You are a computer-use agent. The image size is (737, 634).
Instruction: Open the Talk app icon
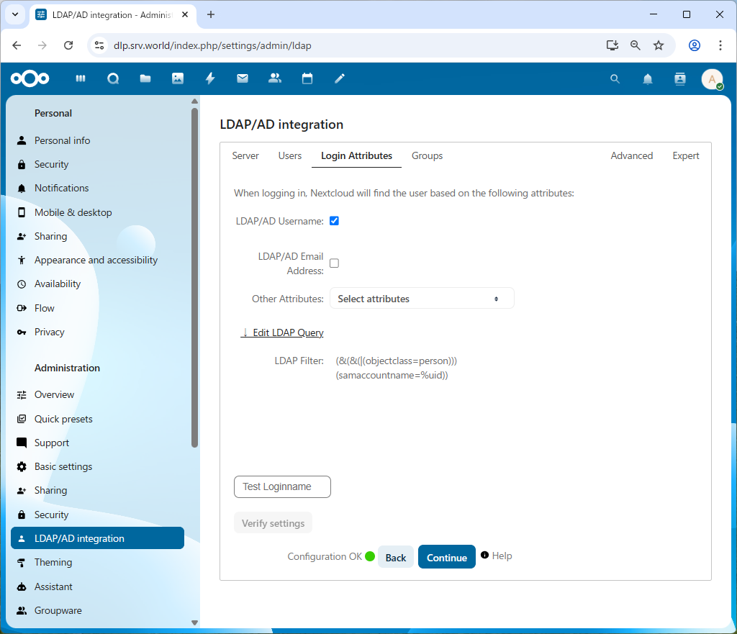pyautogui.click(x=113, y=78)
